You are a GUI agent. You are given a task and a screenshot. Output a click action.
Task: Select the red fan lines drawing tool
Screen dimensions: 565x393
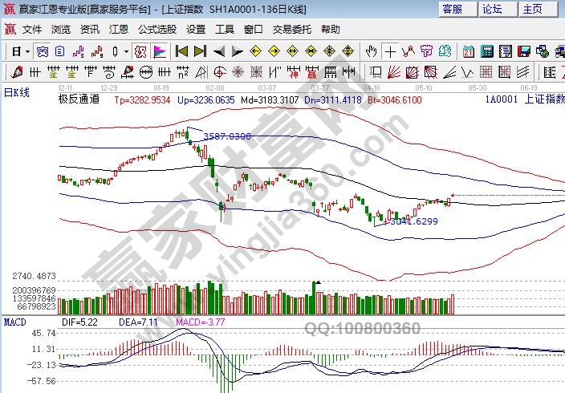tap(409, 51)
